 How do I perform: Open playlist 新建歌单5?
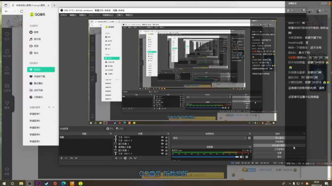pos(35,128)
